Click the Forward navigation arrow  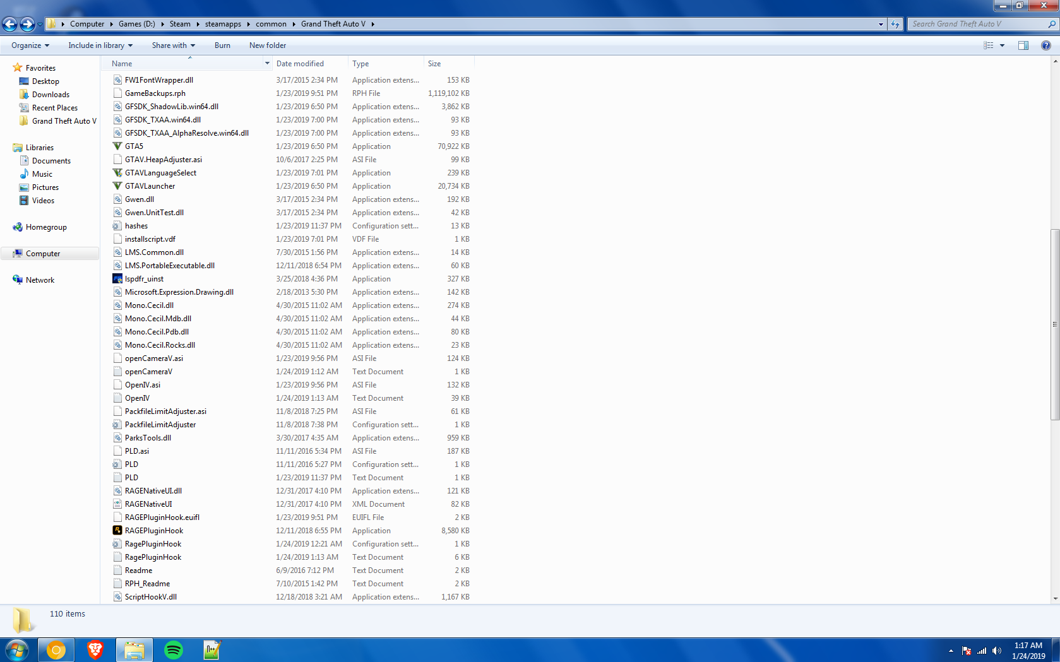[27, 24]
